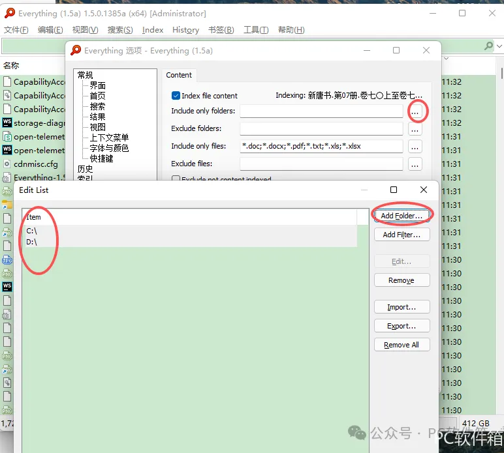This screenshot has width=504, height=453.
Task: Select 首页 in options tree
Action: pyautogui.click(x=98, y=96)
